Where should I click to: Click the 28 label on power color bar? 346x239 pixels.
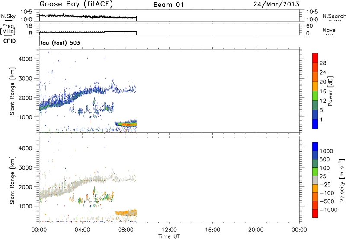pos(323,63)
